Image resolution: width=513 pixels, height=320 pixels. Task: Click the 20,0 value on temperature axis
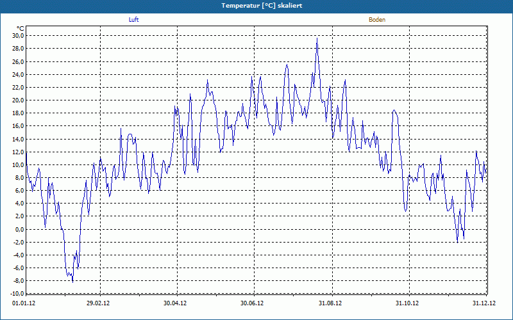coord(19,100)
